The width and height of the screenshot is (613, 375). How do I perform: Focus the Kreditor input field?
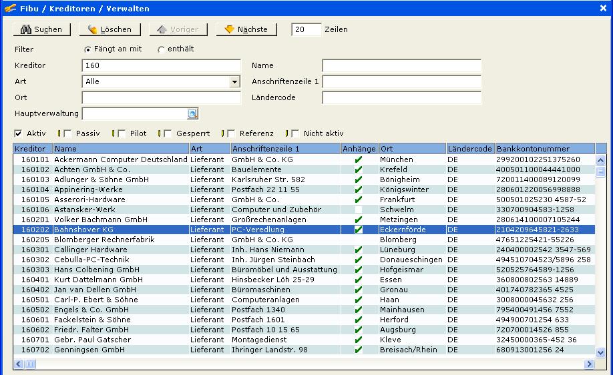(x=162, y=65)
